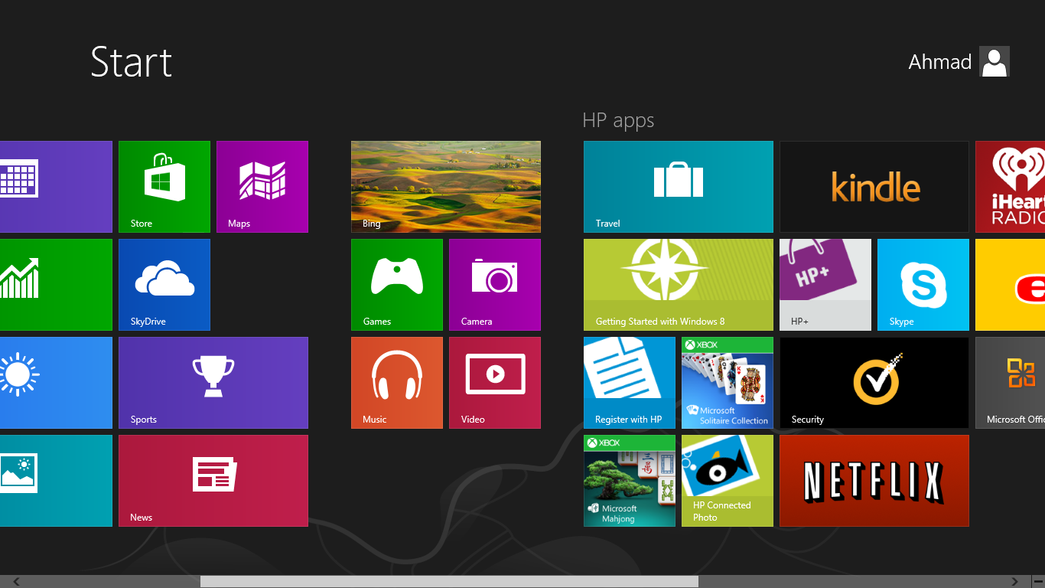Start the Camera app
This screenshot has height=588, width=1045.
coord(494,284)
